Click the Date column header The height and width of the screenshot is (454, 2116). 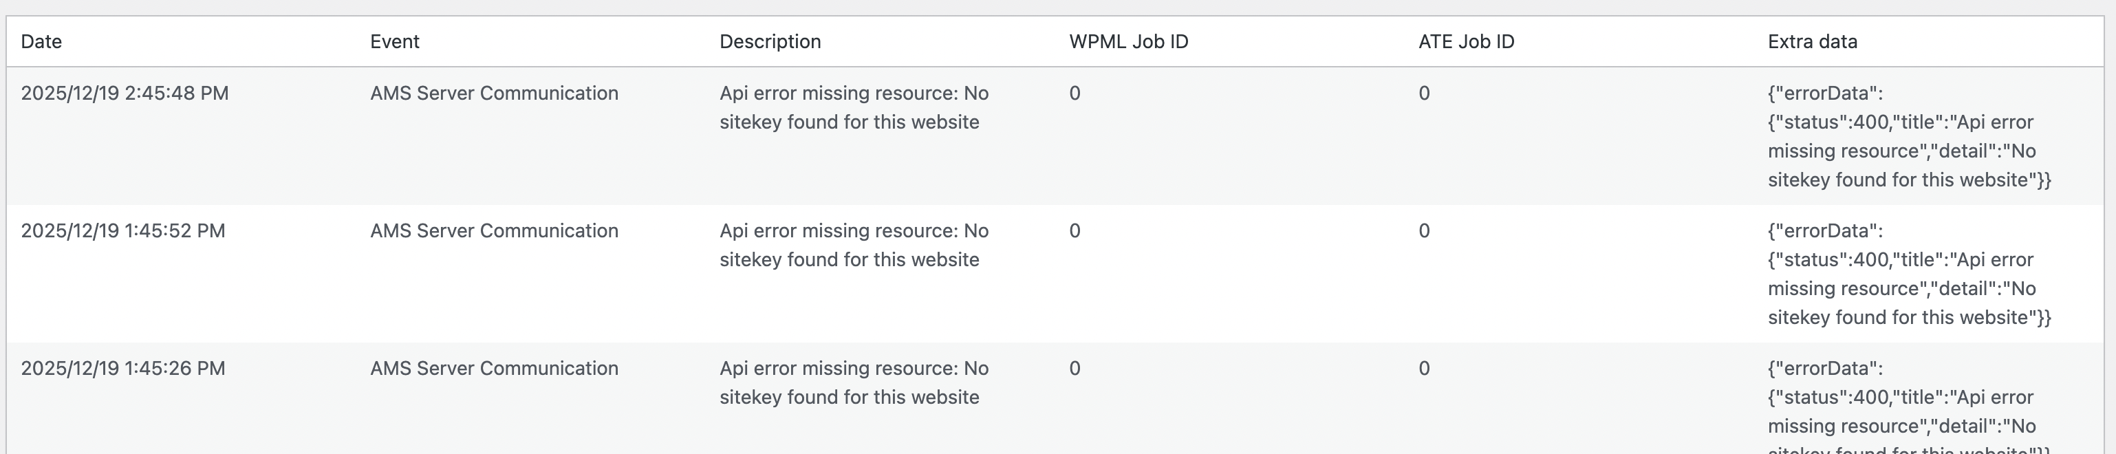click(x=41, y=42)
